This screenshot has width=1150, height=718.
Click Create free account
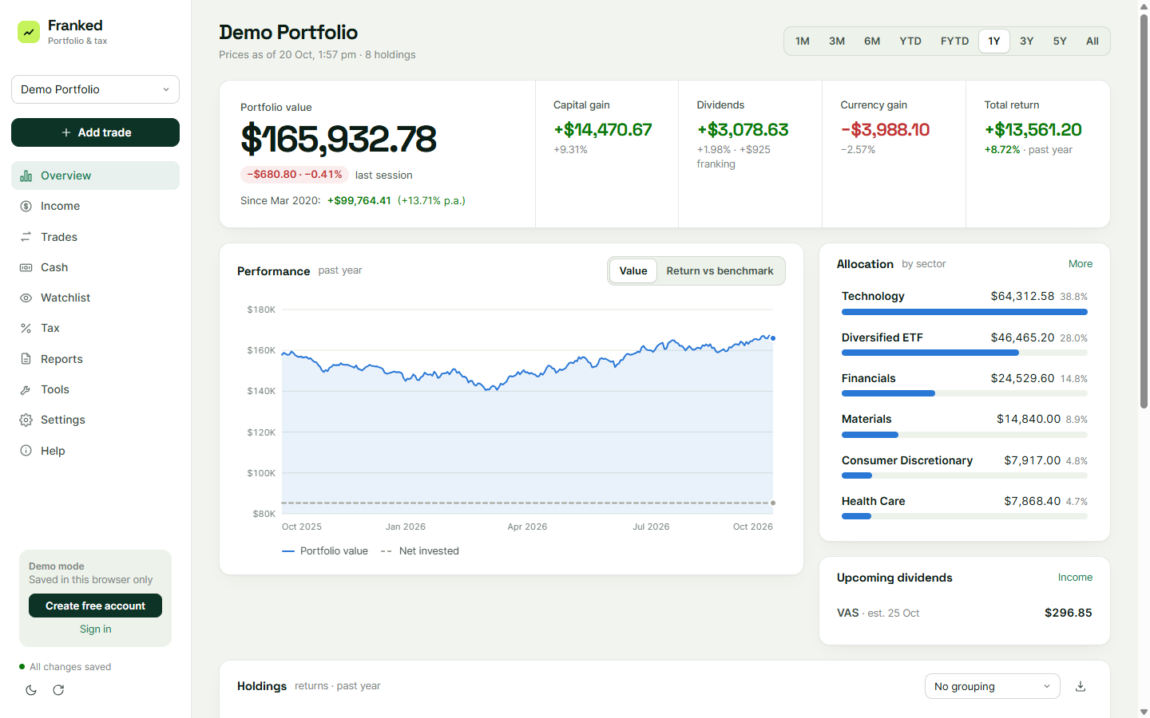point(95,606)
